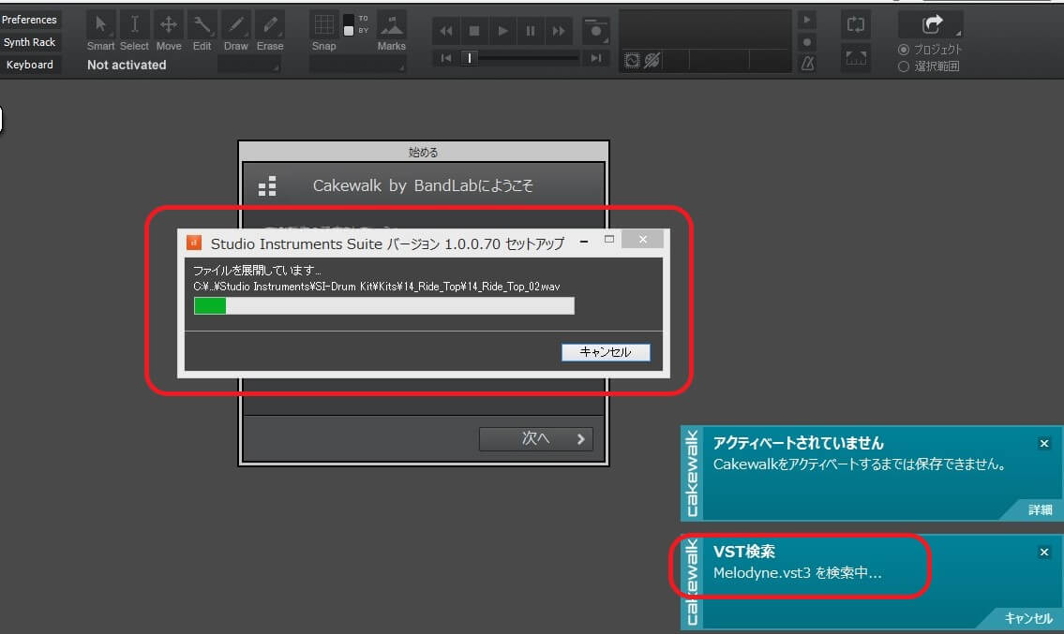The width and height of the screenshot is (1064, 634).
Task: Choose the Select tool
Action: tap(134, 25)
